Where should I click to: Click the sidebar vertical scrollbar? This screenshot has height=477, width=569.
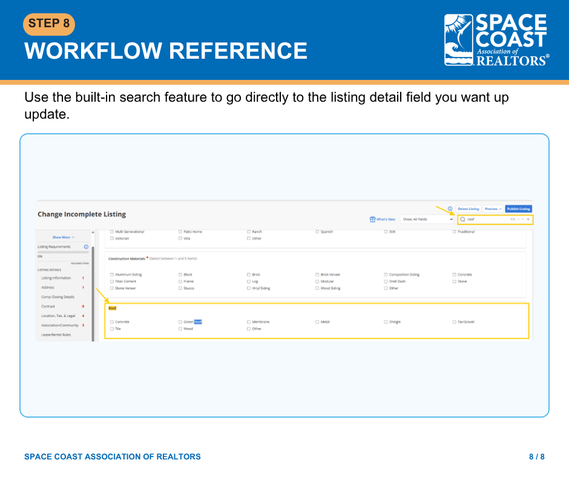pos(93,294)
